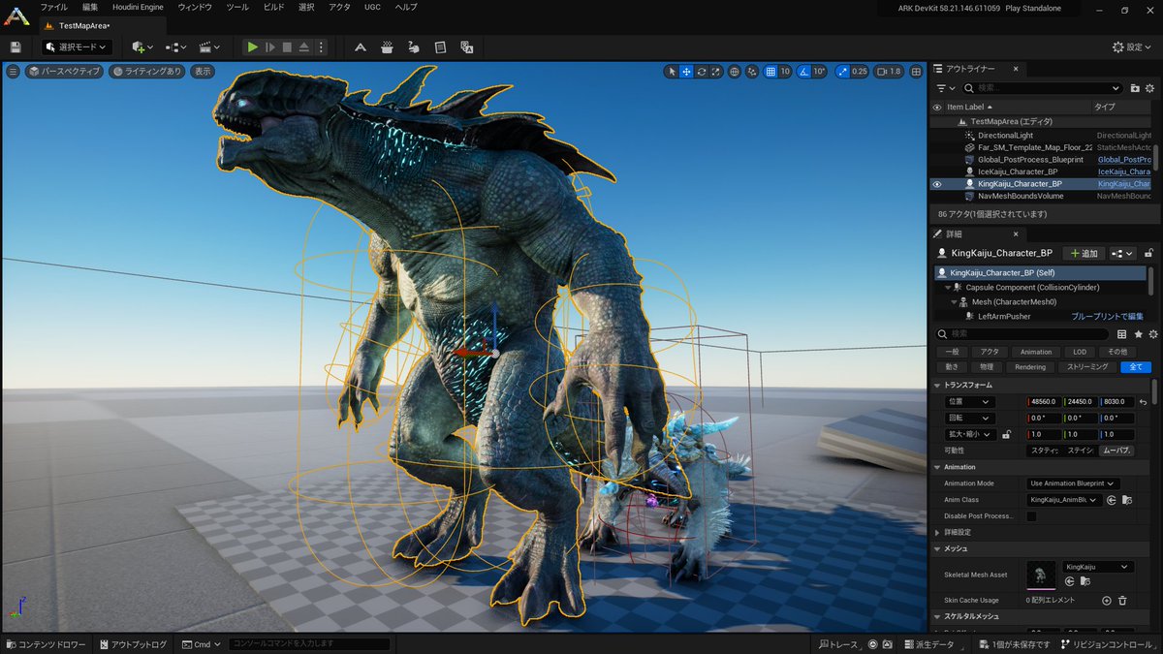
Task: Toggle rotation snapping angle icon
Action: 804,71
